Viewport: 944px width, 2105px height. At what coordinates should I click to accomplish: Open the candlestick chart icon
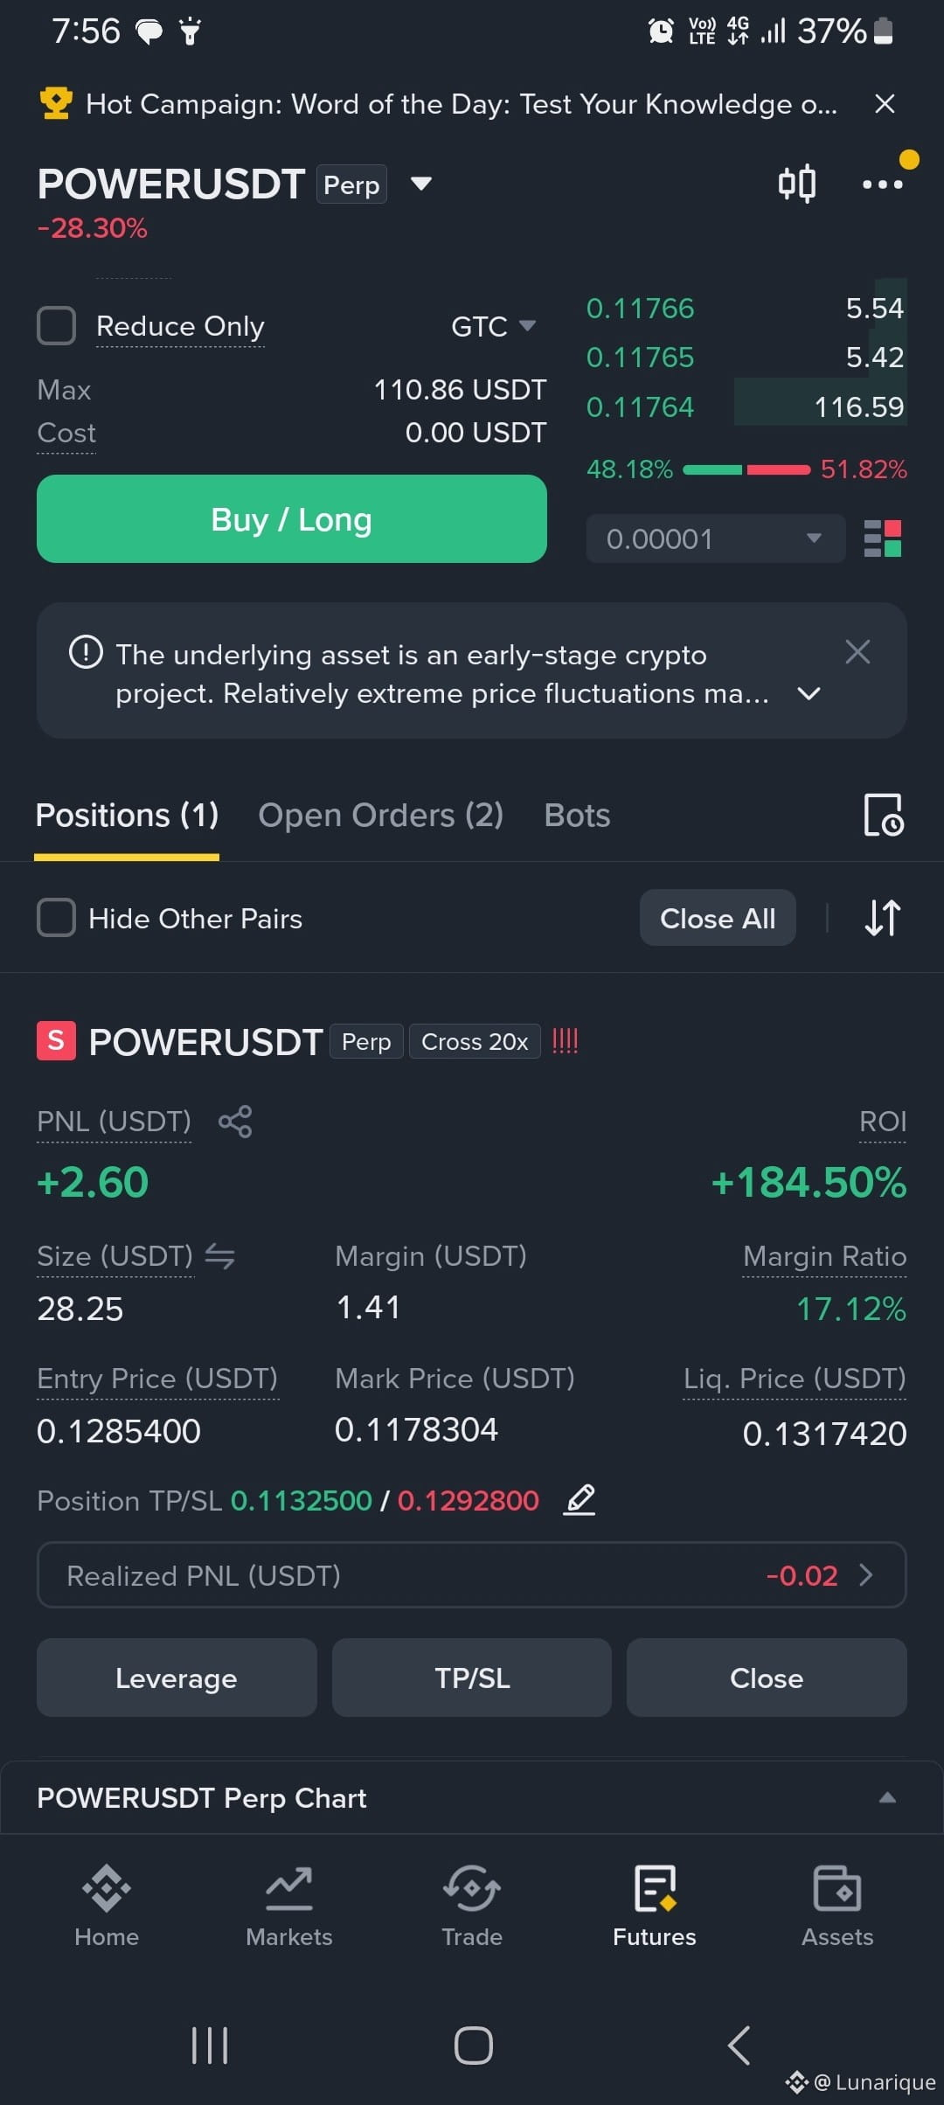797,184
